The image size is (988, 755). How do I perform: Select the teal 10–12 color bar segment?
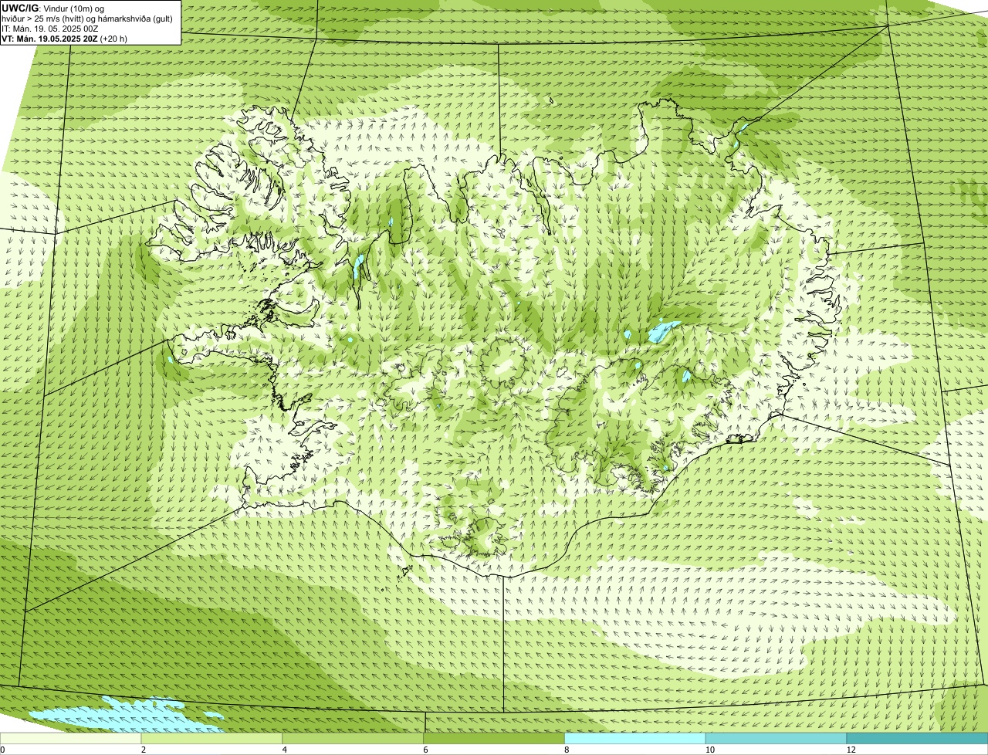click(777, 738)
